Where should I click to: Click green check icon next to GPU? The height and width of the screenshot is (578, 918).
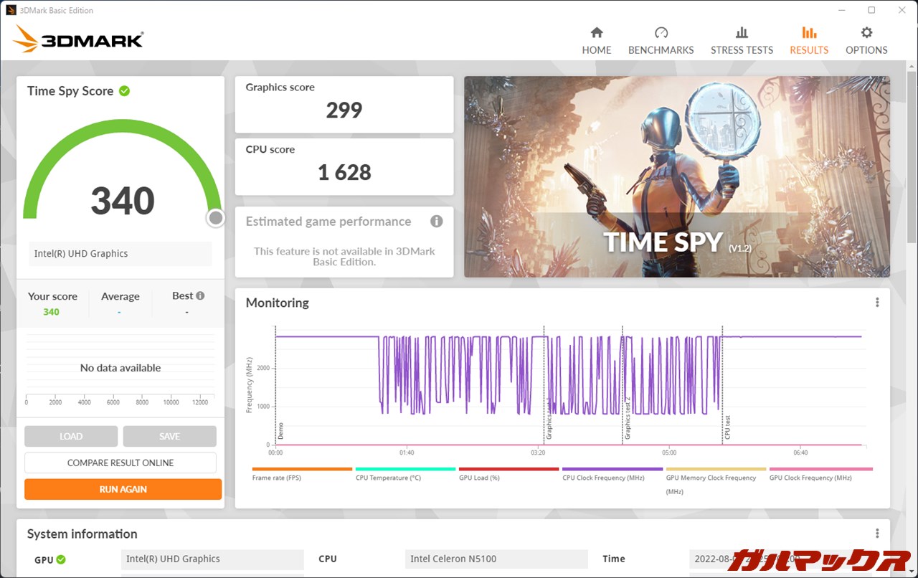[x=61, y=559]
